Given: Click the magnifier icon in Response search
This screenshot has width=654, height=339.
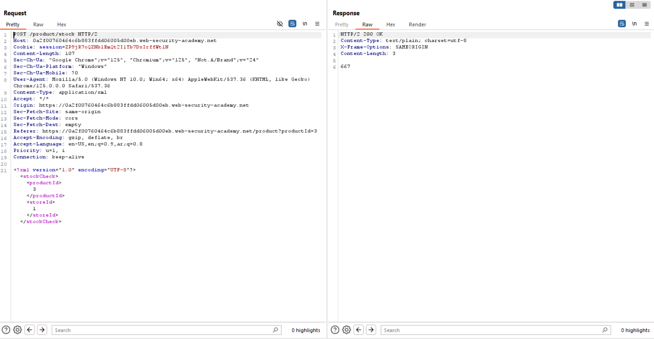Looking at the screenshot, I should (x=605, y=330).
